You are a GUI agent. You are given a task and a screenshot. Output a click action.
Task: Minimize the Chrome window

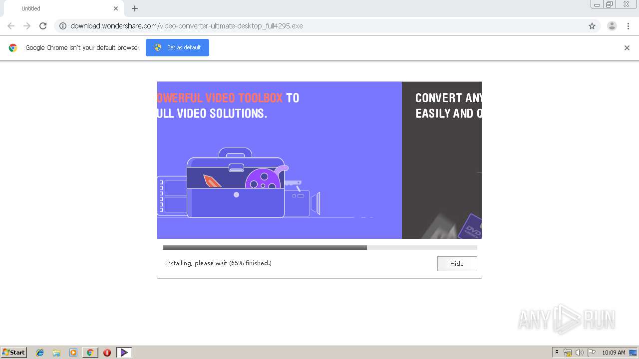pyautogui.click(x=597, y=4)
